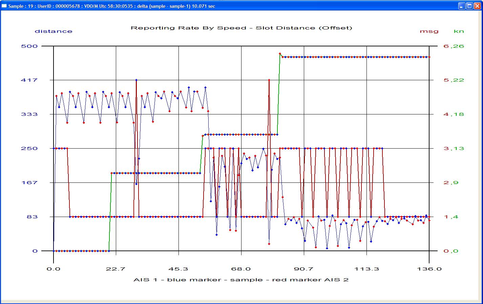Image resolution: width=483 pixels, height=304 pixels.
Task: Click the 22.7 label on the time axis
Action: pos(116,269)
